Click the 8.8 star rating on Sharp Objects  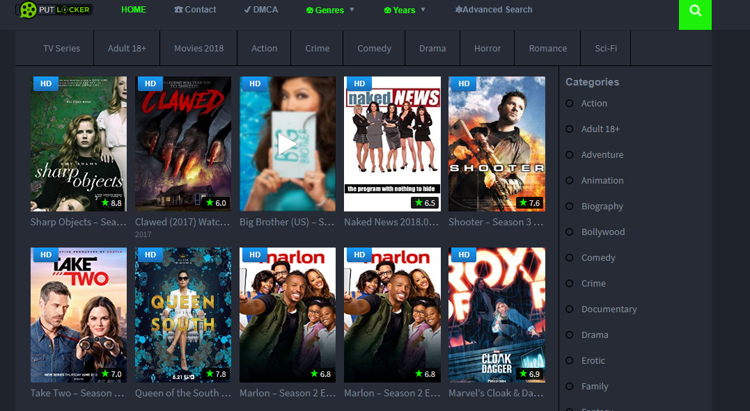tap(111, 202)
